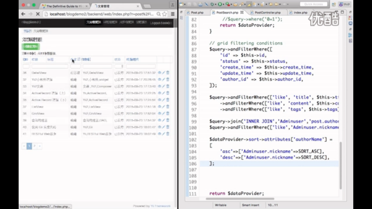Open dropdown arrow beside Run External Tools icon
372x209 pixels.
tap(231, 4)
